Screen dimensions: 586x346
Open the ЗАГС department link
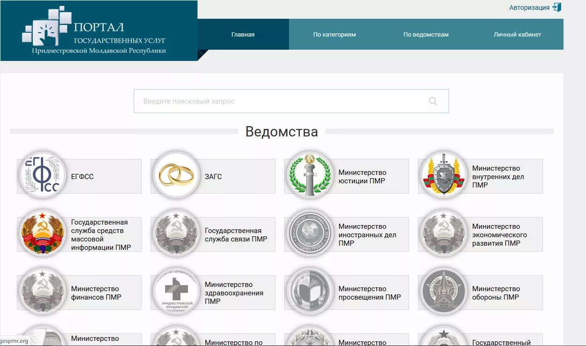point(213,177)
